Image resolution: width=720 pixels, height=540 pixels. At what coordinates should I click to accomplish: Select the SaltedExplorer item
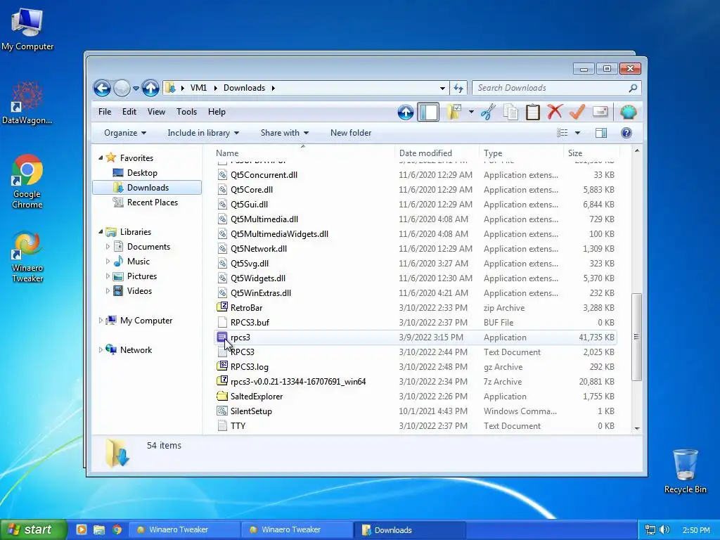[x=415, y=397]
